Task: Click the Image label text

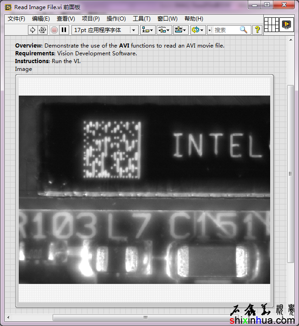Action: click(23, 69)
